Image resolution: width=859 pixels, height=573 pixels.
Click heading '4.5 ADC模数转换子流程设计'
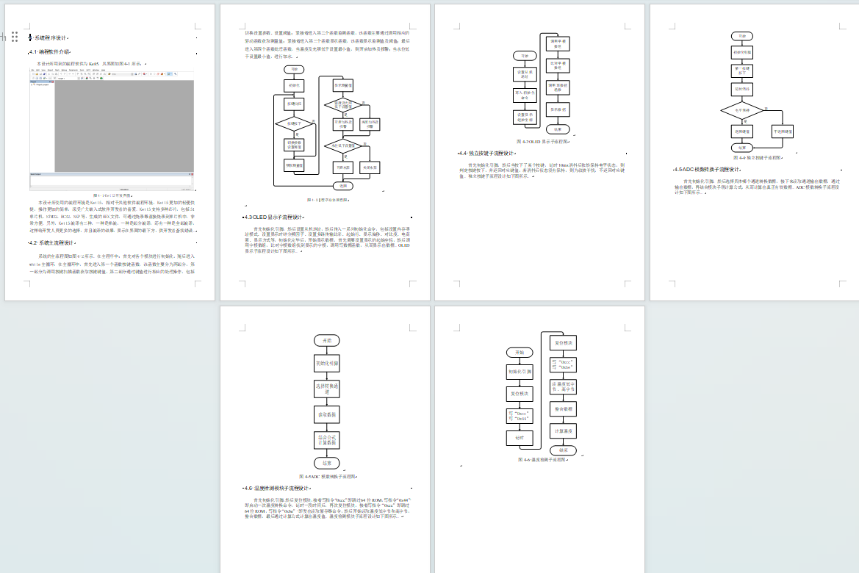point(708,169)
